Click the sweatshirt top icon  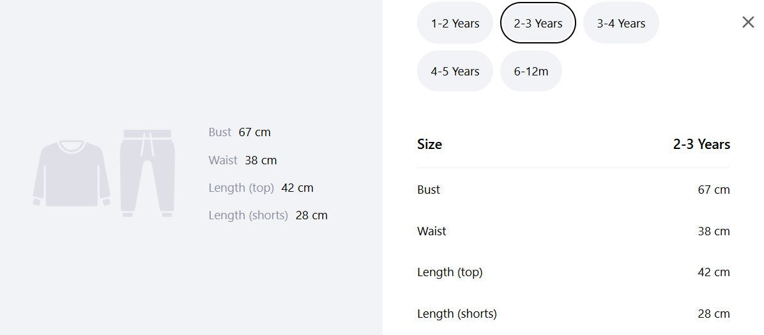[72, 173]
